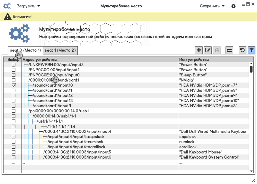This screenshot has width=257, height=184.
Task: Click the "Sleep Button" device name
Action: (x=193, y=75)
